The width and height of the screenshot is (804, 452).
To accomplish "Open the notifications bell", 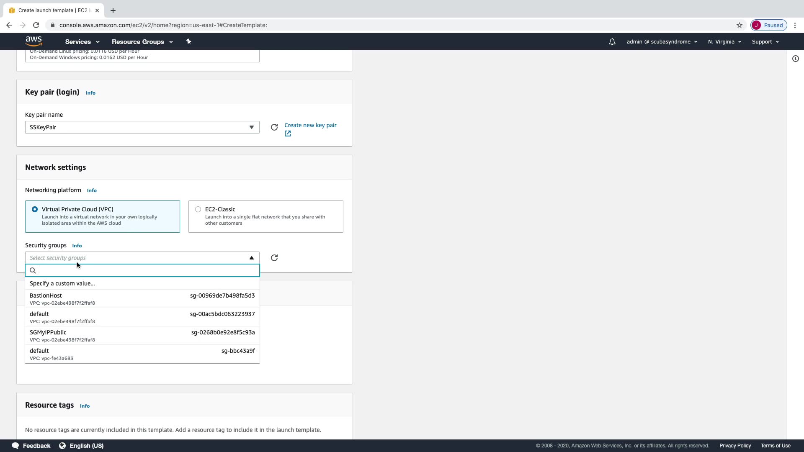I will pyautogui.click(x=612, y=42).
